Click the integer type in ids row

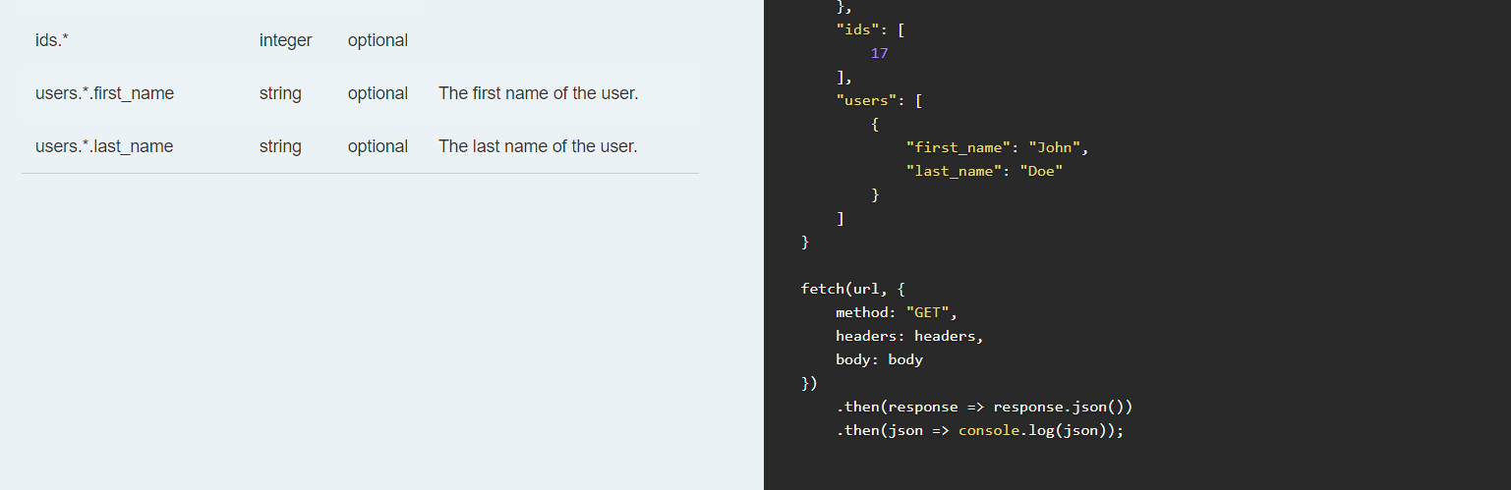285,40
